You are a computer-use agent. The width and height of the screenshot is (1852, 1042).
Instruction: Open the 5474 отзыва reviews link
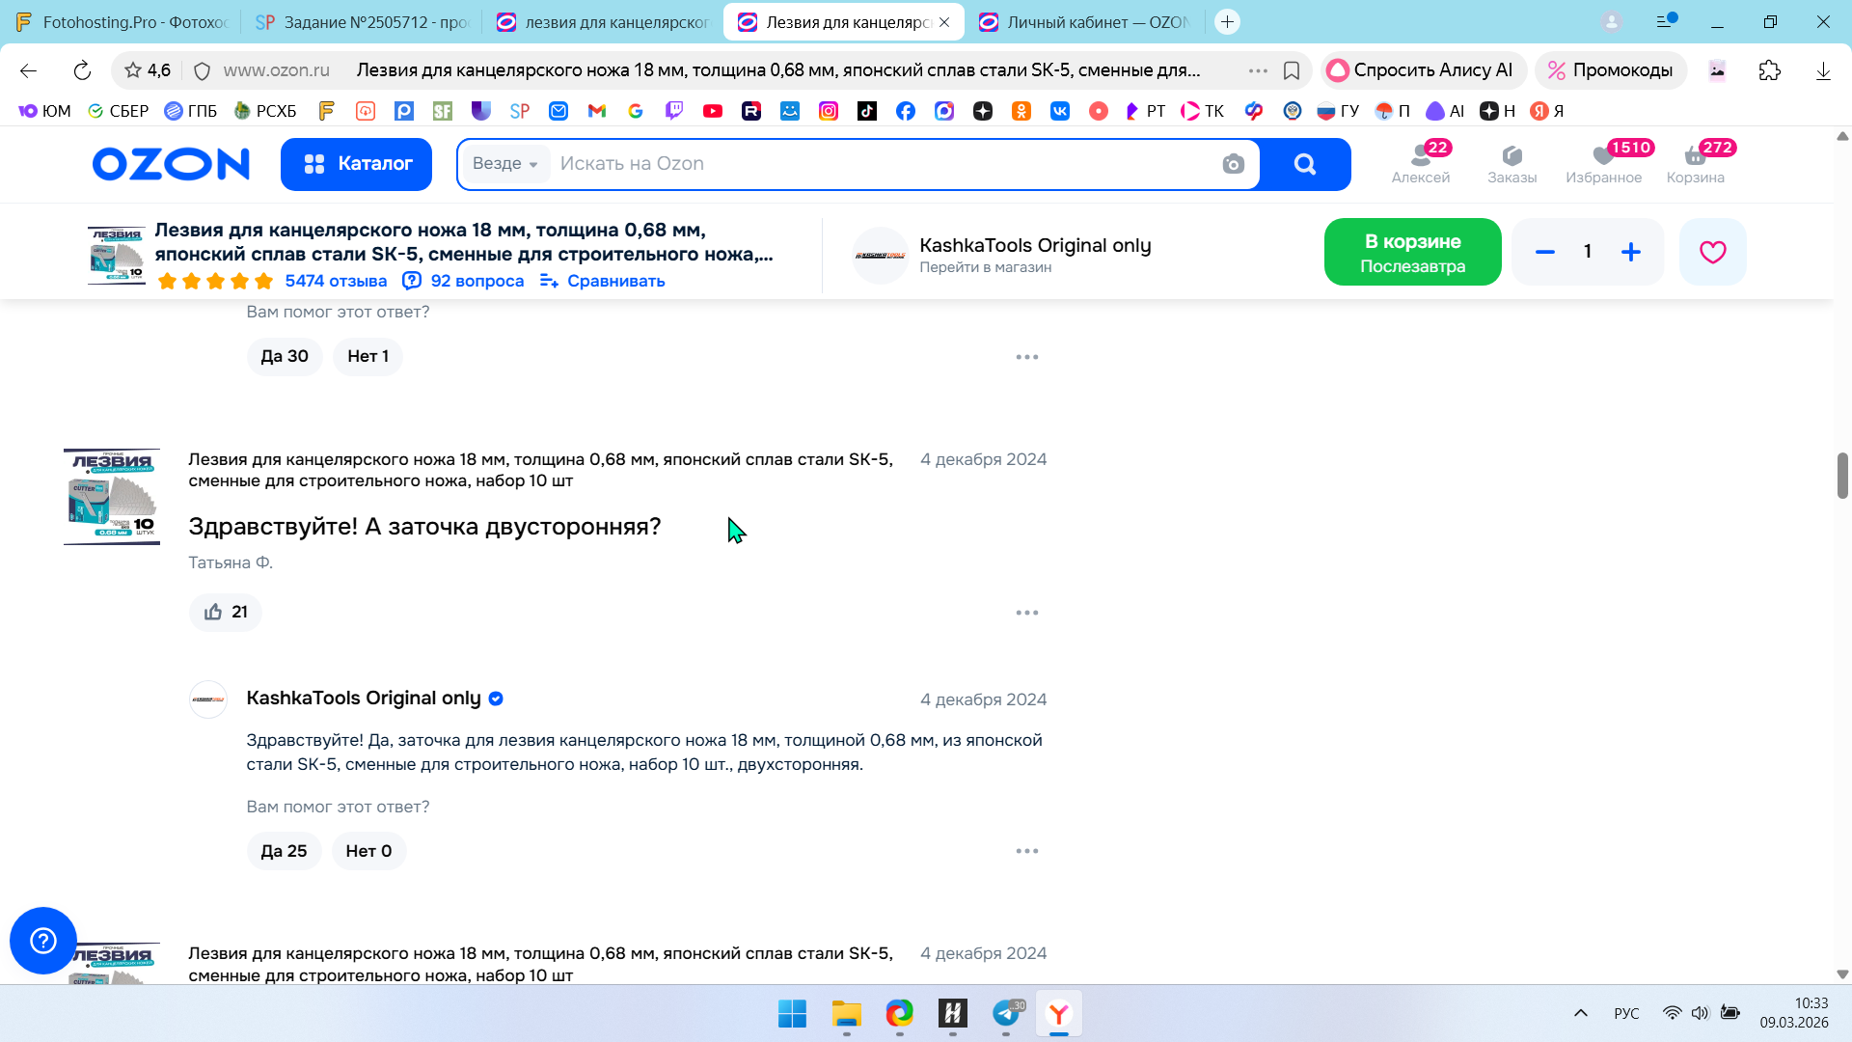[335, 281]
